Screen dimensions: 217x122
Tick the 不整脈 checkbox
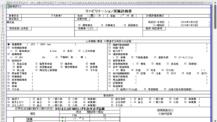[x=57, y=57]
